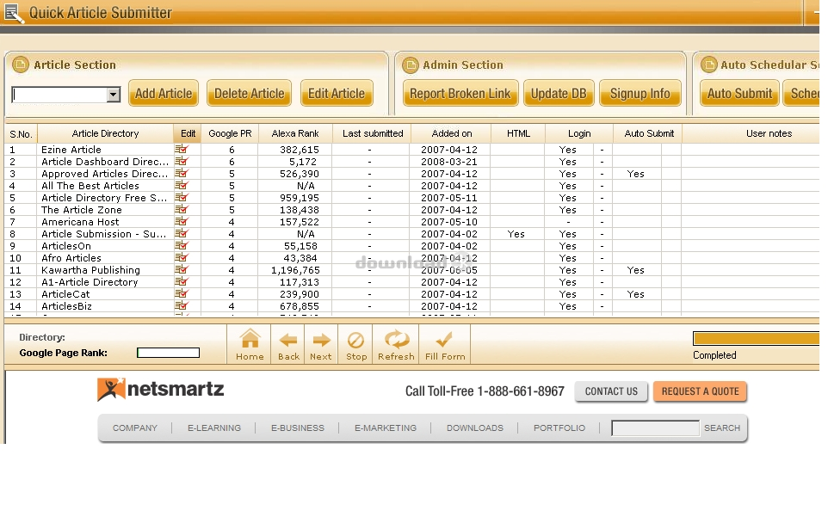Click edit icon for Americana Host

click(x=182, y=222)
